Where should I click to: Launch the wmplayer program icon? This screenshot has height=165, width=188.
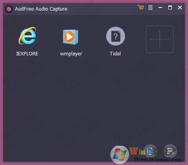70,37
